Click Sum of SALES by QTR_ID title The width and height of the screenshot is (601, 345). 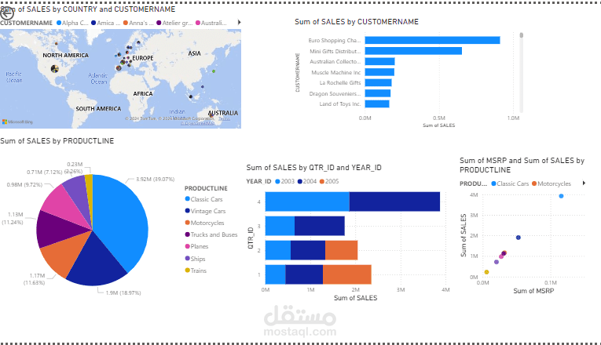(314, 168)
